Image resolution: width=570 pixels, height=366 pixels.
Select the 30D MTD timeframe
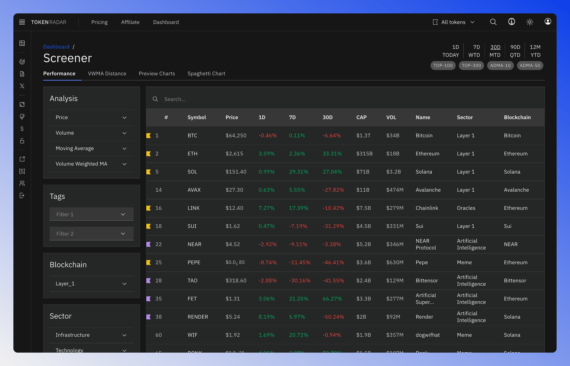pyautogui.click(x=495, y=51)
